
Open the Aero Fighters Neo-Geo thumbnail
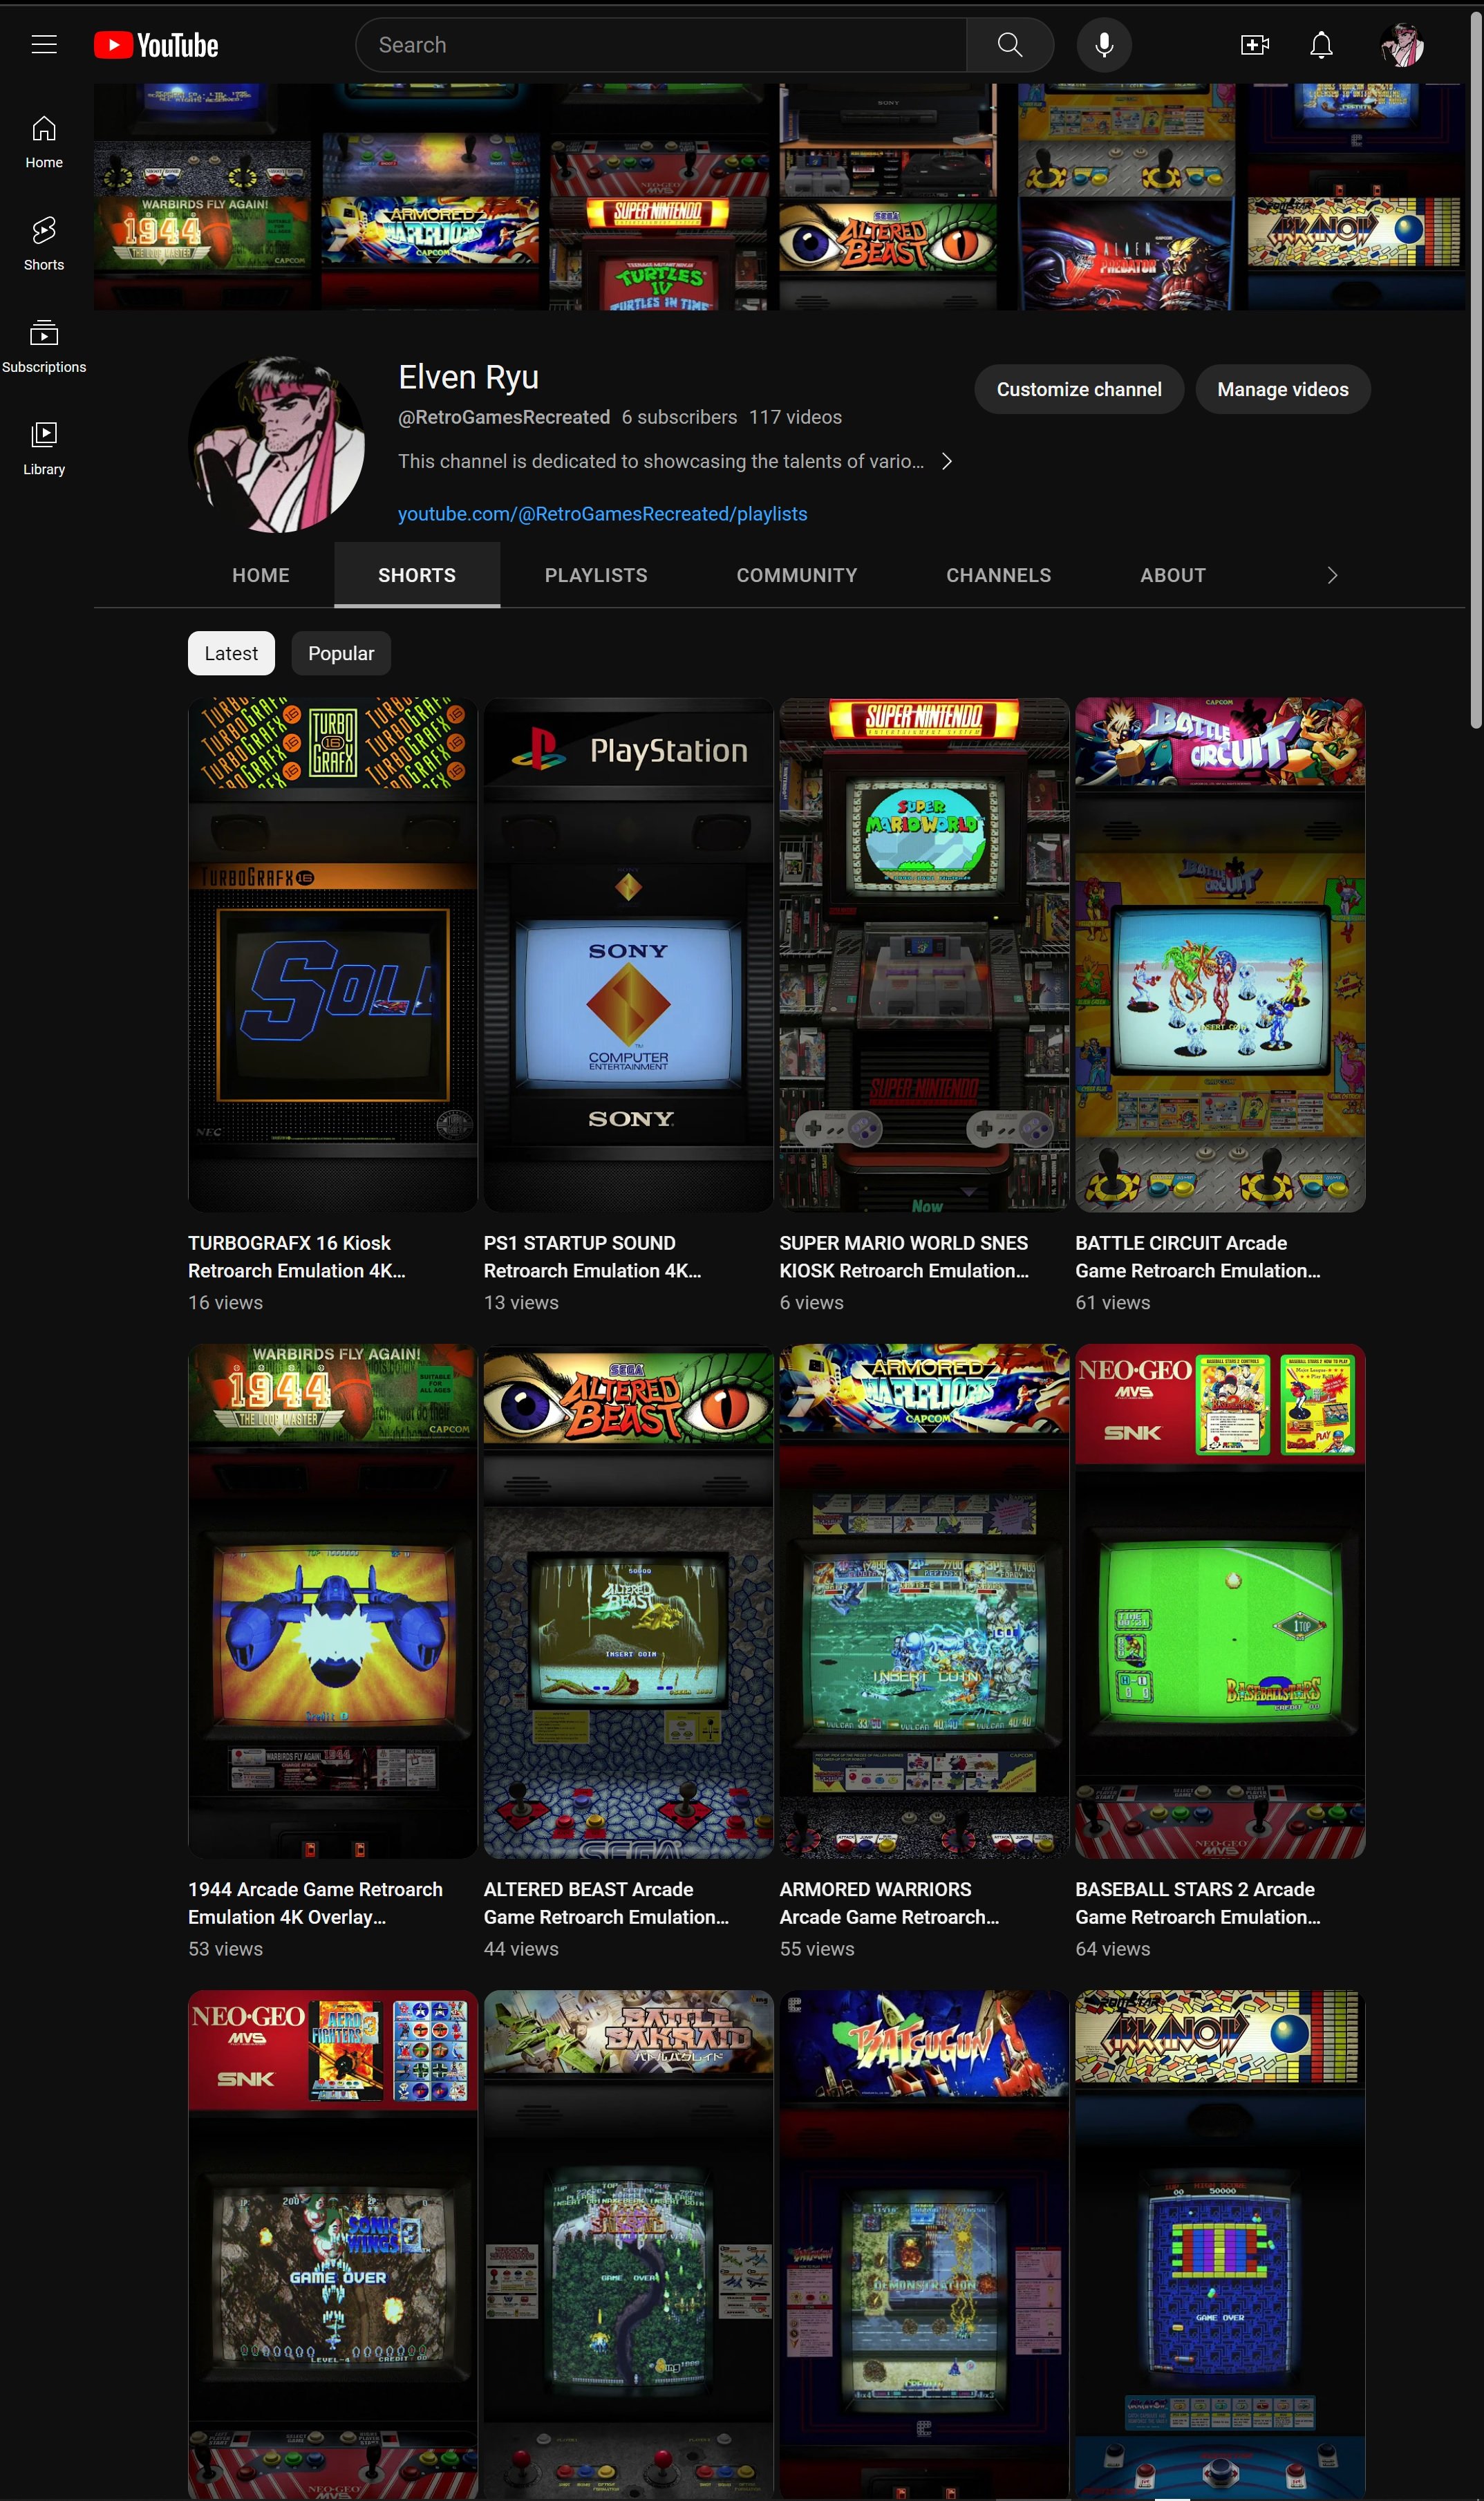[x=333, y=2245]
